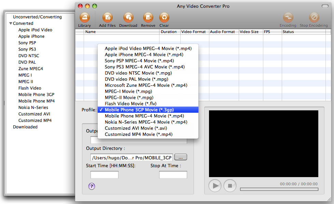Screen dimensions: 334x204
Task: Click the FPS column header
Action: point(273,32)
